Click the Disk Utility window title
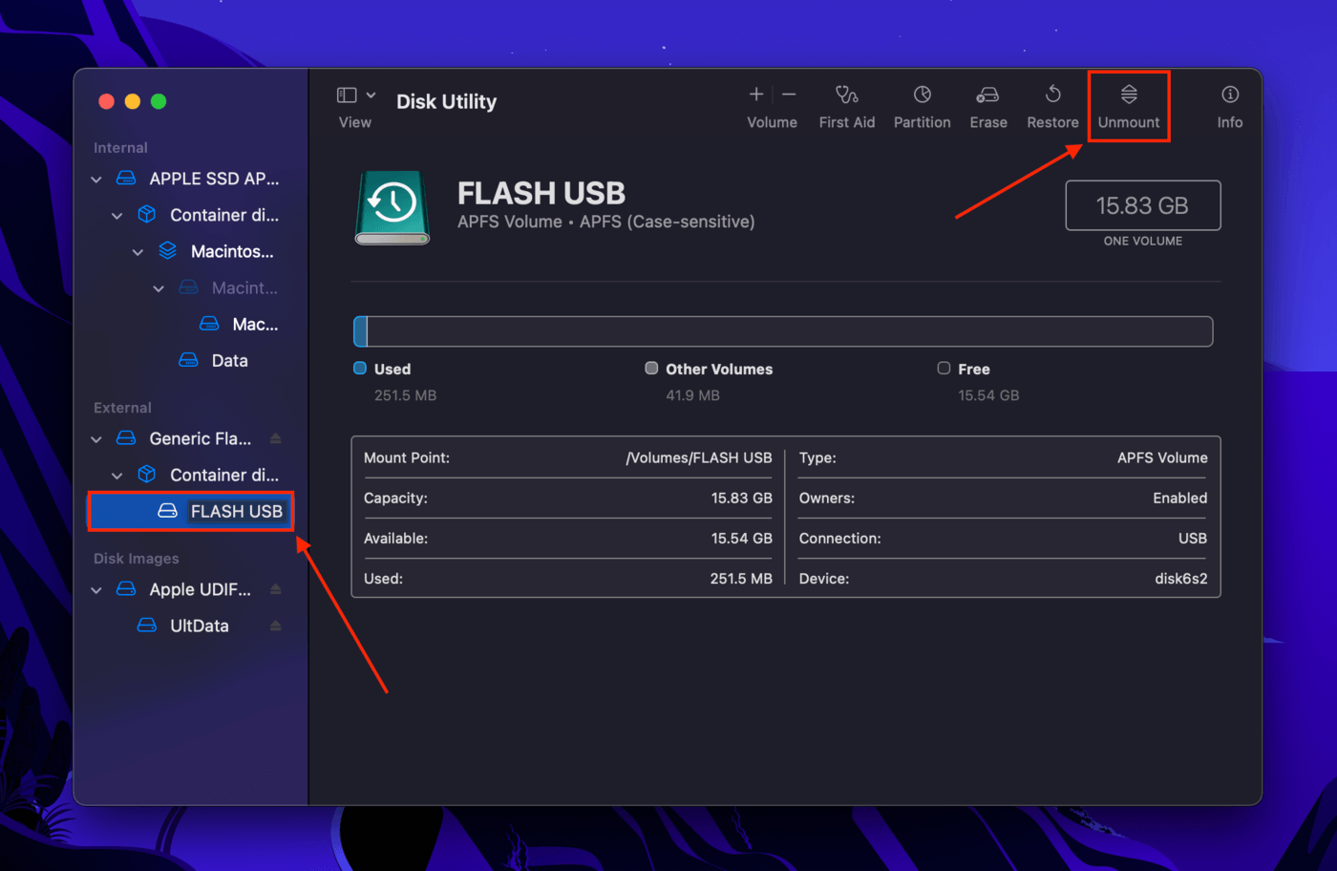Image resolution: width=1337 pixels, height=871 pixels. (x=446, y=101)
